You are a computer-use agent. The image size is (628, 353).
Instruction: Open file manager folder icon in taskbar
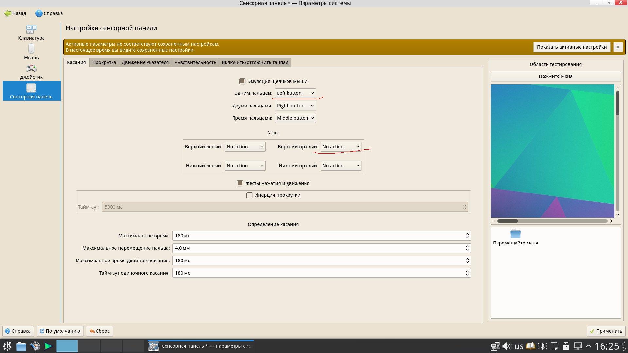[x=21, y=346]
